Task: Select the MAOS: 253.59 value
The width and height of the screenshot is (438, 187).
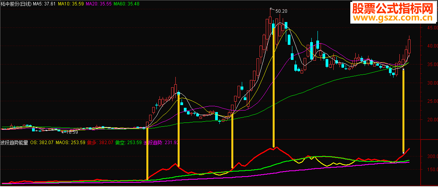Action: click(70, 143)
